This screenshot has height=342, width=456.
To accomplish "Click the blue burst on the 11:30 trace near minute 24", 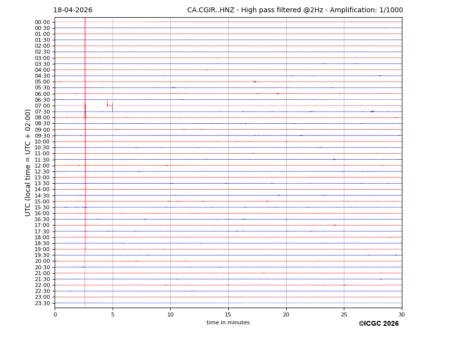I will click(x=334, y=159).
